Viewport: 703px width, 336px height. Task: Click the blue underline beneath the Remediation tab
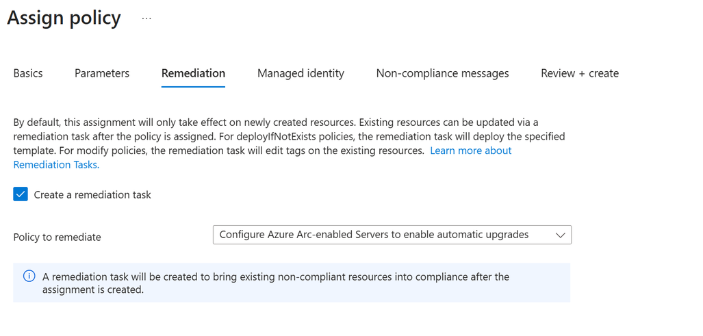pos(193,87)
